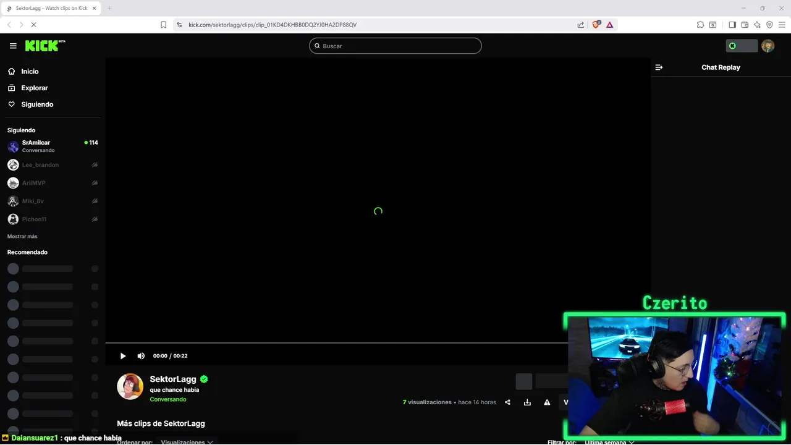
Task: Toggle the browser sidebar panel
Action: pyautogui.click(x=732, y=25)
